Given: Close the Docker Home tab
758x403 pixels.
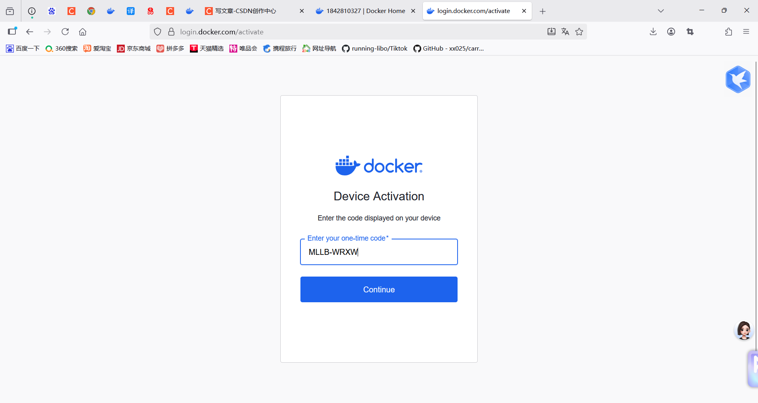Looking at the screenshot, I should point(413,11).
